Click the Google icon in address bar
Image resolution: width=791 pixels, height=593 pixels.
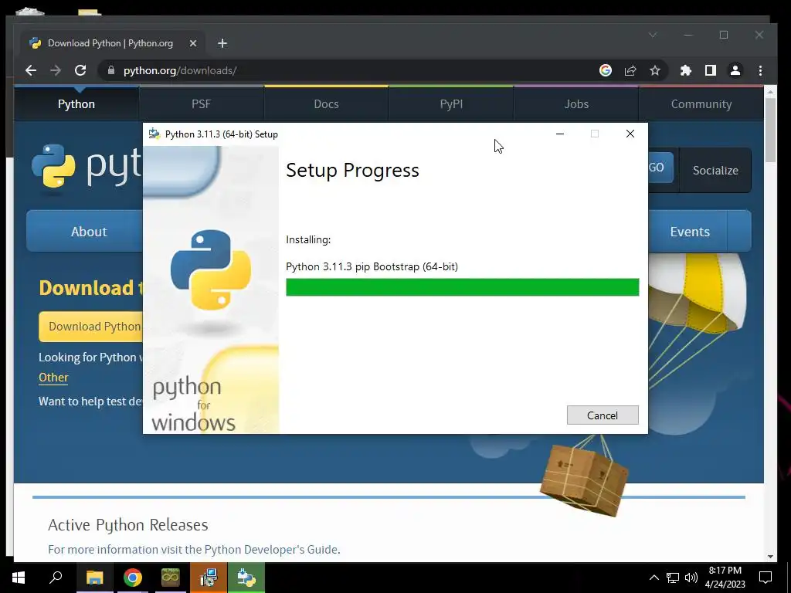[606, 70]
